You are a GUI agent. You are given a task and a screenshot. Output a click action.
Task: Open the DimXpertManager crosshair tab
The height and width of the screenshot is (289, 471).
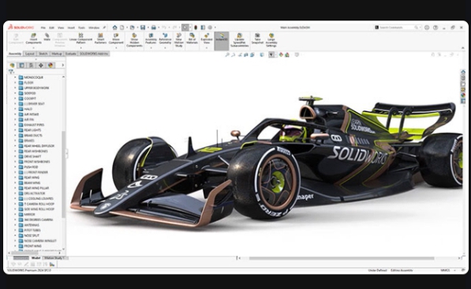point(41,66)
